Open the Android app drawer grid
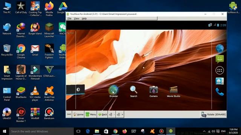The height and width of the screenshot is (135, 241). click(x=220, y=70)
